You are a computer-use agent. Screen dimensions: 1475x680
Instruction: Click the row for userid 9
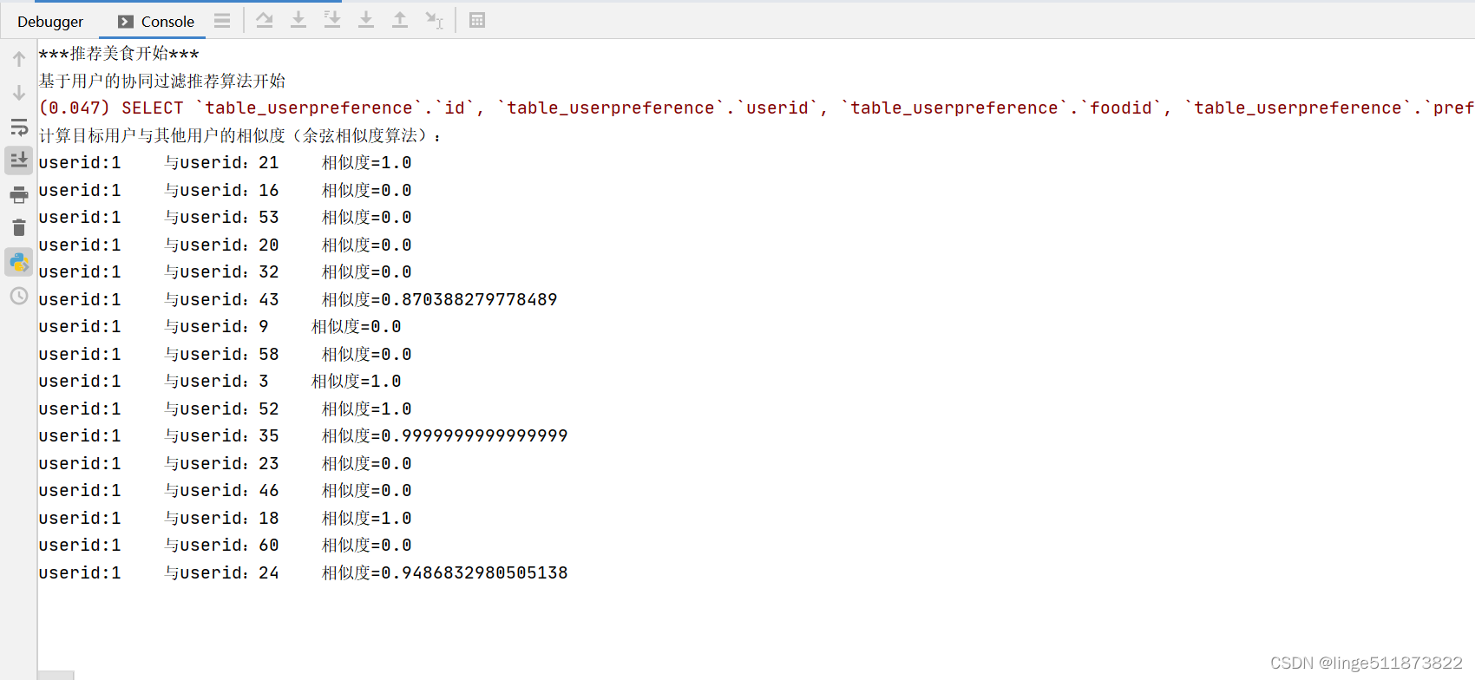[220, 327]
